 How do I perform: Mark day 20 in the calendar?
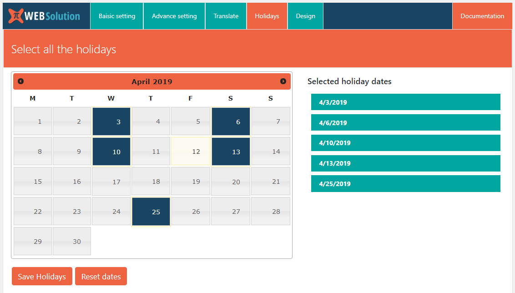point(231,182)
